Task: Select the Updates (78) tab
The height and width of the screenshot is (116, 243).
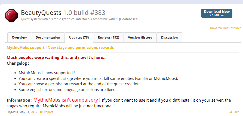Action: click(x=79, y=37)
